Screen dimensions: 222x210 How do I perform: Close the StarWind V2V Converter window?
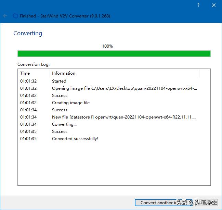214,5
